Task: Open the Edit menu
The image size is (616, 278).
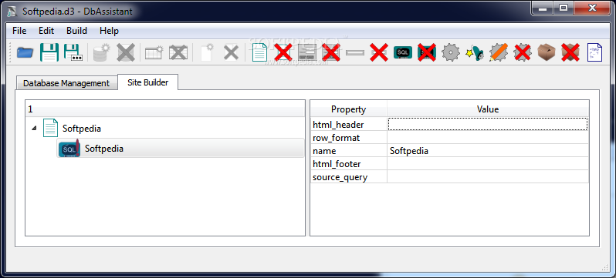Action: pos(46,31)
